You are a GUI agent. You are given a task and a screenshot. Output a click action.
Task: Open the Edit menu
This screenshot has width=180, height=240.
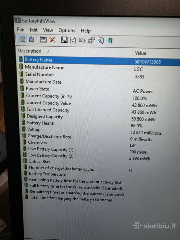pyautogui.click(x=34, y=30)
